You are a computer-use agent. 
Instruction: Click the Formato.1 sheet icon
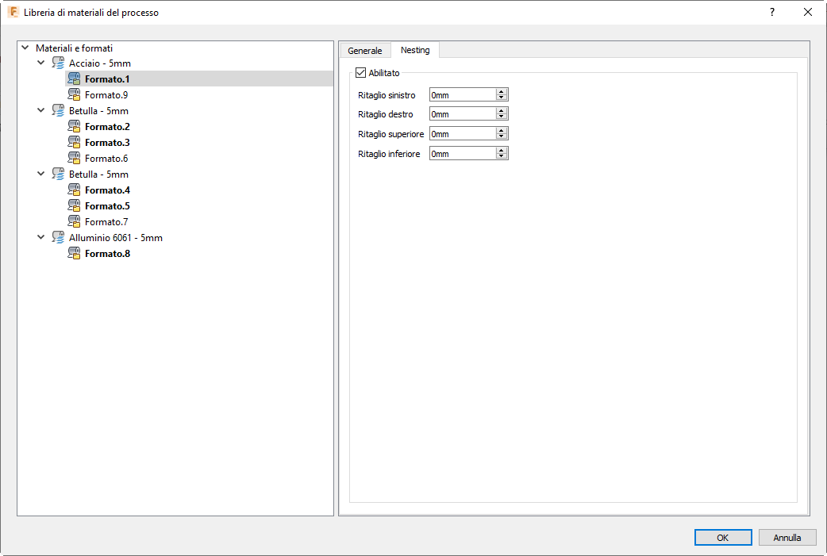pos(74,79)
